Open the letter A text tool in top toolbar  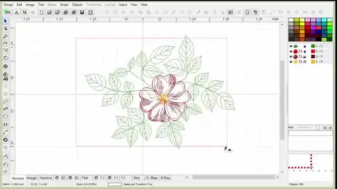16,13
